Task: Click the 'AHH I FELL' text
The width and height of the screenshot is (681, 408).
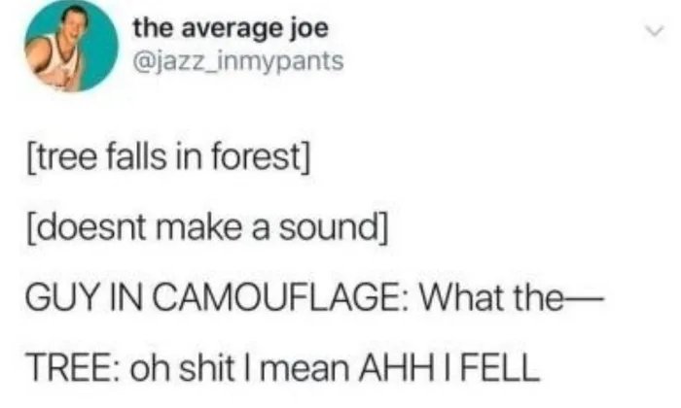Action: click(448, 368)
